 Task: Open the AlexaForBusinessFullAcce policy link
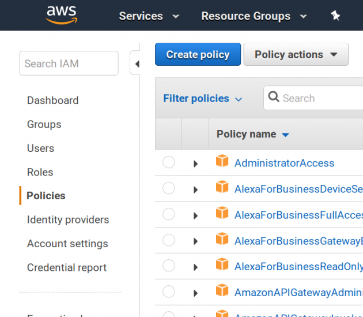click(x=298, y=215)
